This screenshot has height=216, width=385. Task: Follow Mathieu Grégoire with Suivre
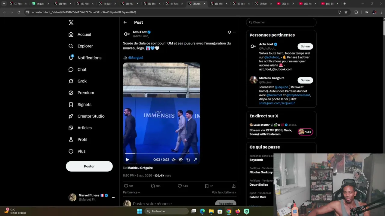(305, 80)
